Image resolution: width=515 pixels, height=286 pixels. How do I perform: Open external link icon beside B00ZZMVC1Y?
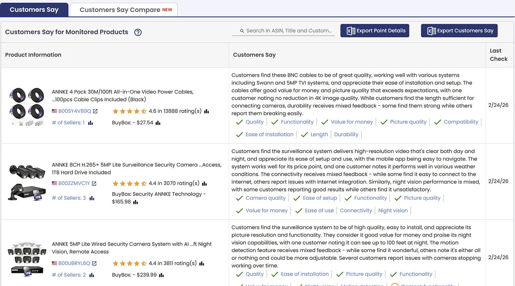94,184
